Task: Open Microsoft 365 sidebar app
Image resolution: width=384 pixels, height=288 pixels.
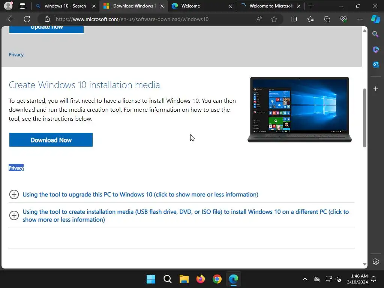Action: pyautogui.click(x=375, y=49)
